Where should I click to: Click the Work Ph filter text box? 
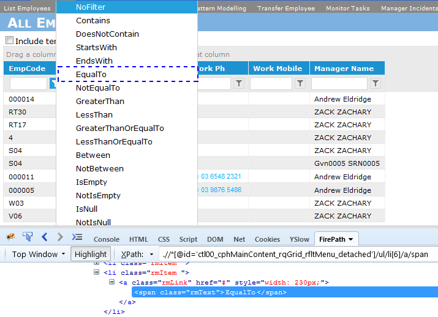pyautogui.click(x=214, y=83)
